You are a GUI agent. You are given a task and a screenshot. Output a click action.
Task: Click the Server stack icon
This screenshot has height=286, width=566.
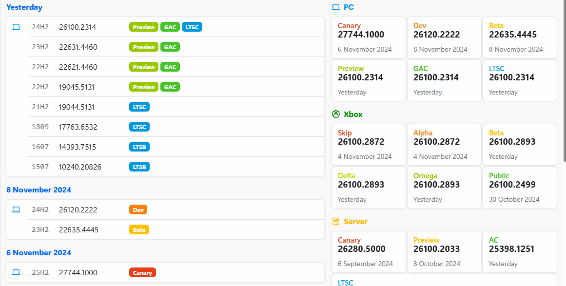tap(336, 221)
